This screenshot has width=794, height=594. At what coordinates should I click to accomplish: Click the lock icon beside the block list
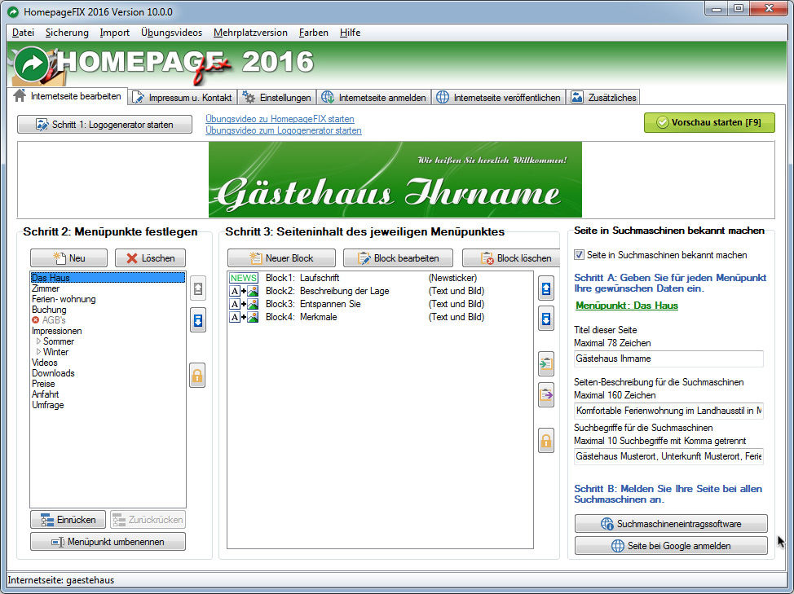(546, 441)
